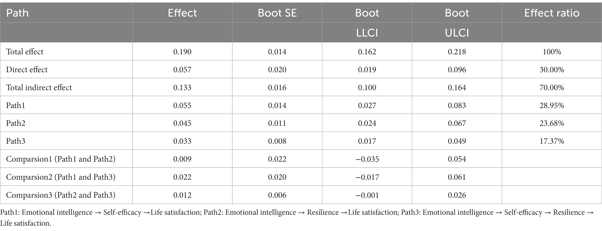Screen dimensions: 602x231
Task: Select the Path1 row label
Action: click(x=15, y=106)
